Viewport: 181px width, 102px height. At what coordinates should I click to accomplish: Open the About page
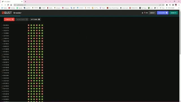pos(152,13)
